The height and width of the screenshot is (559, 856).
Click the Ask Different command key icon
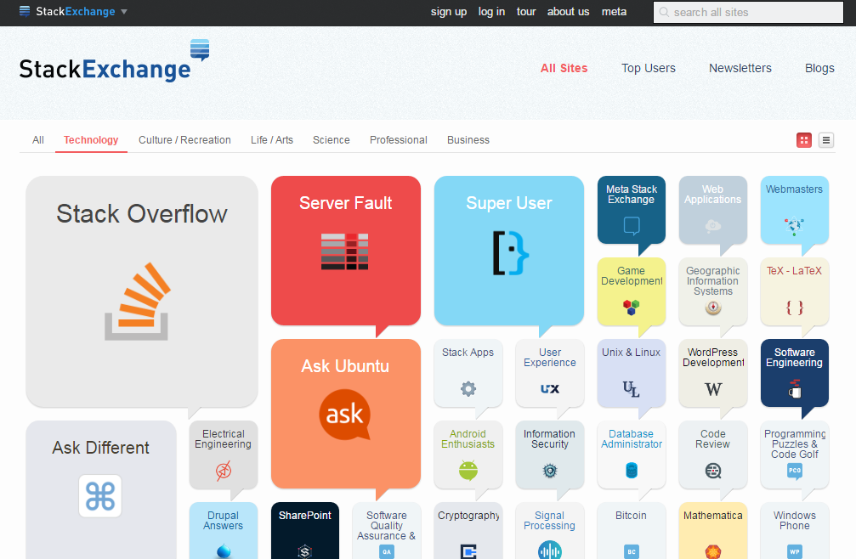pos(100,496)
